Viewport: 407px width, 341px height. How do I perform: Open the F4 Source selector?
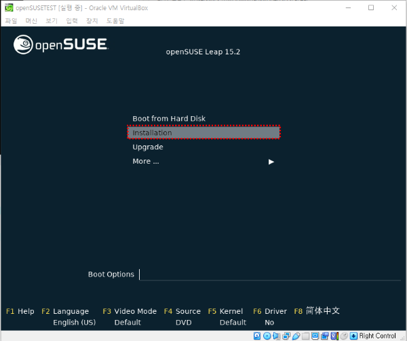click(182, 311)
